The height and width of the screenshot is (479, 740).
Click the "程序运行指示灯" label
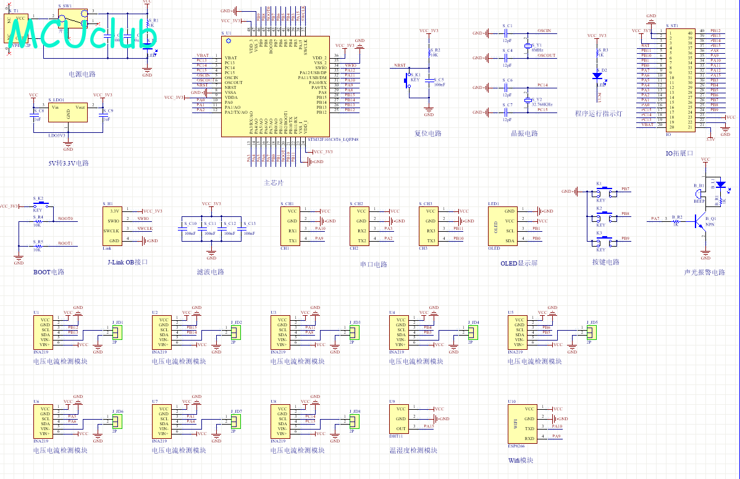coord(599,114)
